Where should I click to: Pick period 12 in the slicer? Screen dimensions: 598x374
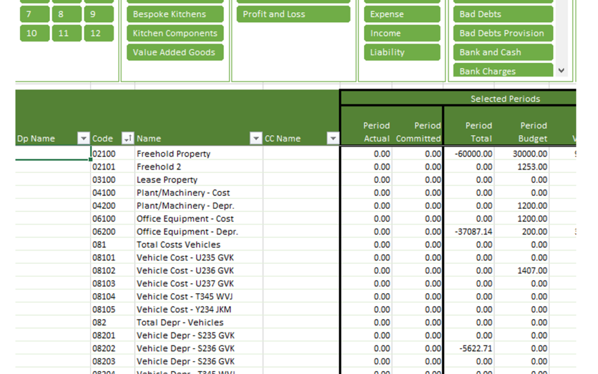pos(99,33)
